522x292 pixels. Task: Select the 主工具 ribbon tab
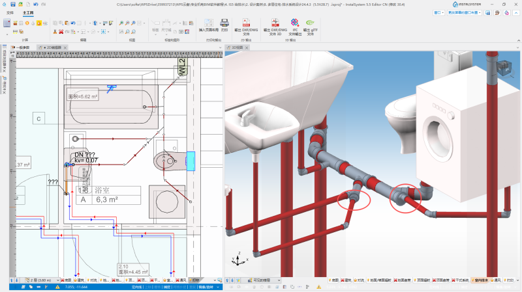pyautogui.click(x=28, y=12)
